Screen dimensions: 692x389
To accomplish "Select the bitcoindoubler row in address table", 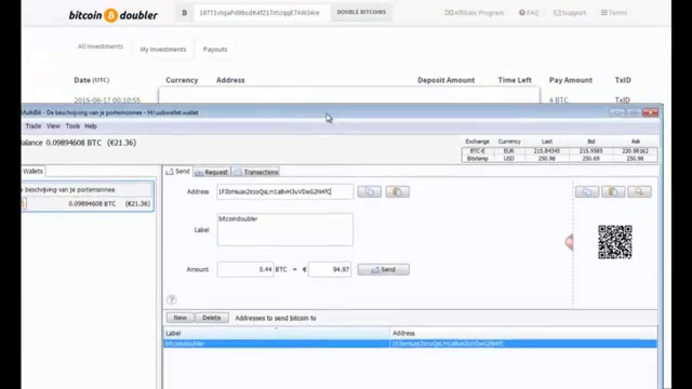I will coord(410,344).
